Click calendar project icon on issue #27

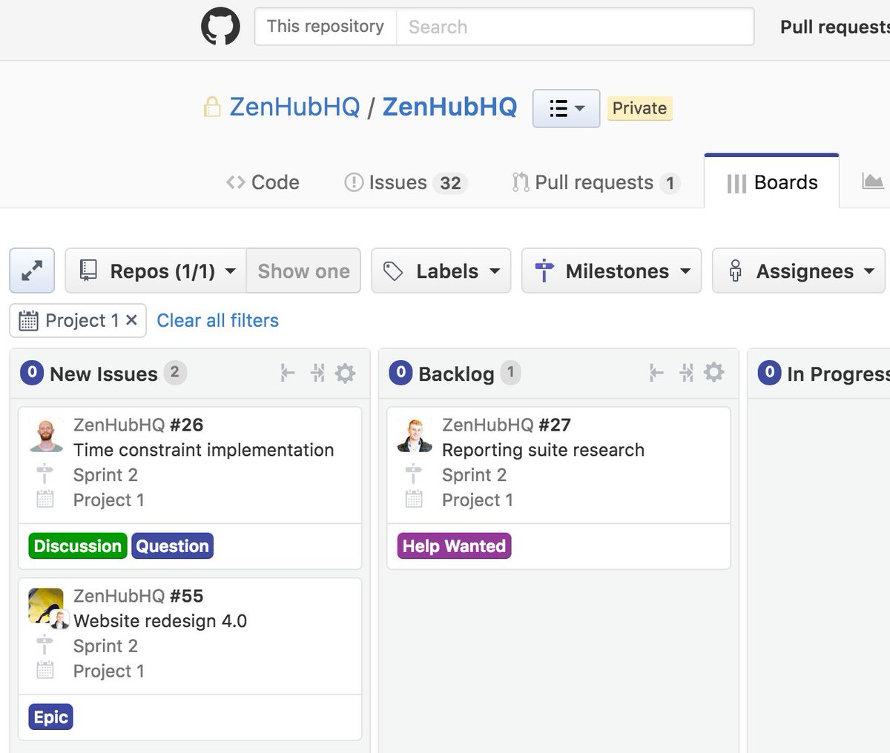tap(414, 500)
